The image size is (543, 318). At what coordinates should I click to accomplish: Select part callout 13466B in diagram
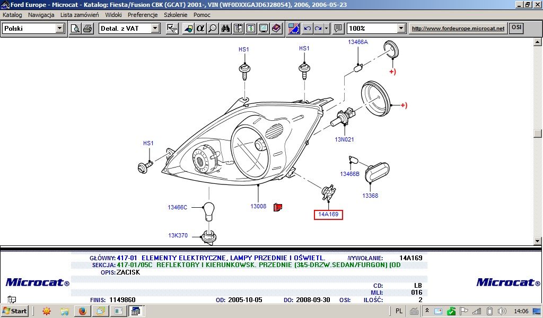click(x=350, y=174)
